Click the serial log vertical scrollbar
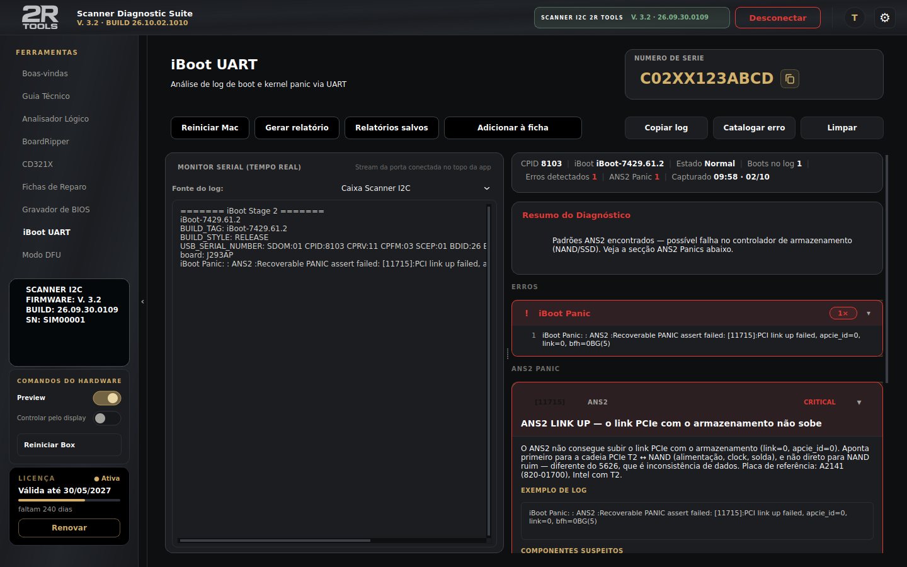 click(x=489, y=370)
